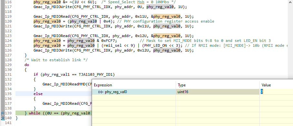Click the instruction pointer arrow at line 139
Screen dimensions: 293x126
(x=3, y=113)
